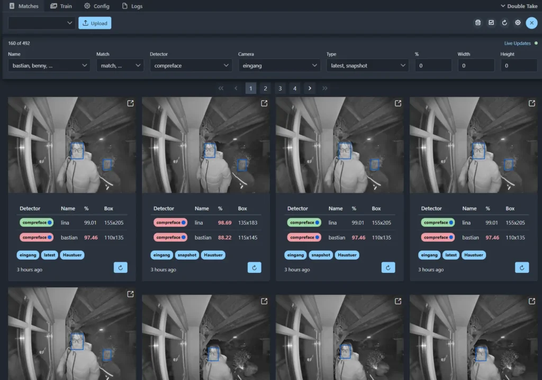The width and height of the screenshot is (542, 380).
Task: Open the Camera dropdown showing eingang
Action: pyautogui.click(x=279, y=65)
